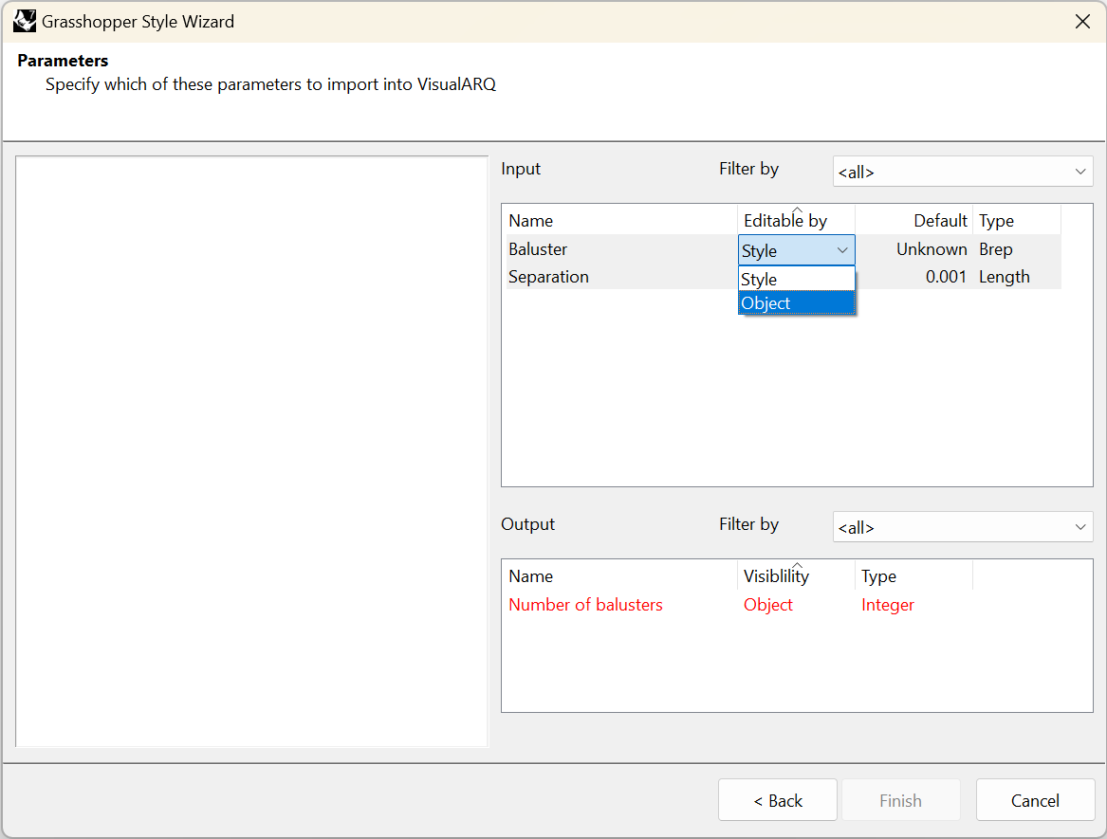1107x839 pixels.
Task: Click the Brep type cell
Action: 995,249
